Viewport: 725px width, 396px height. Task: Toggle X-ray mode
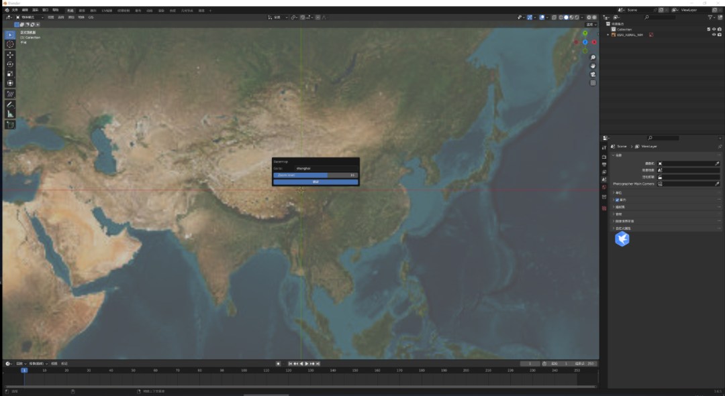click(554, 17)
